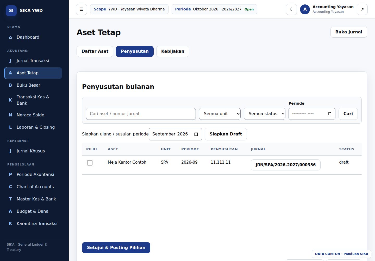Viewport: 375px width, 261px height.
Task: Click the user avatar A icon
Action: (305, 9)
